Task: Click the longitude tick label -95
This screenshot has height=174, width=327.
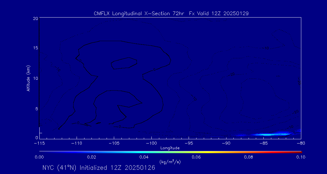Action: point(189,143)
